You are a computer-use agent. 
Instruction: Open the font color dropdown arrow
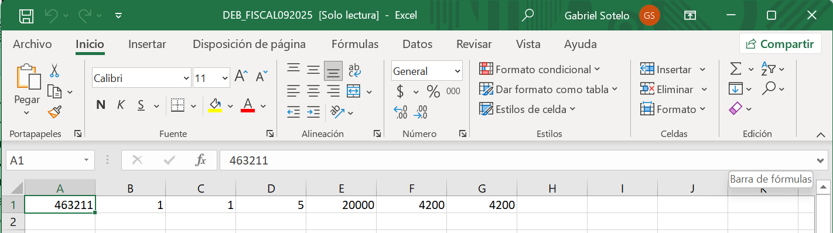(x=263, y=106)
